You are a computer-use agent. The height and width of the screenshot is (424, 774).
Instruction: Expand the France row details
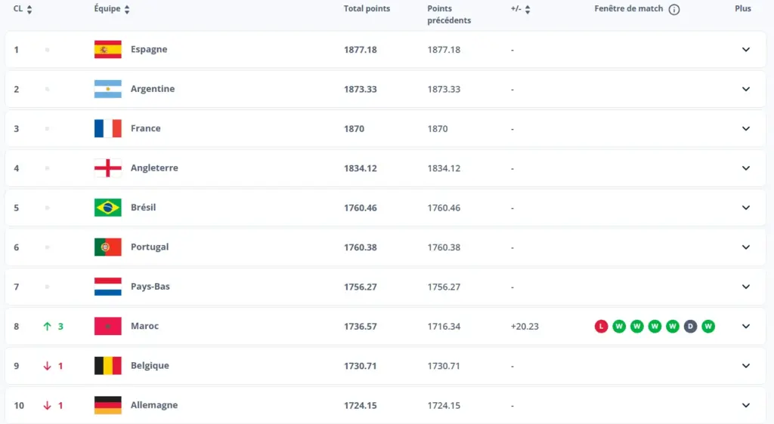pyautogui.click(x=745, y=128)
